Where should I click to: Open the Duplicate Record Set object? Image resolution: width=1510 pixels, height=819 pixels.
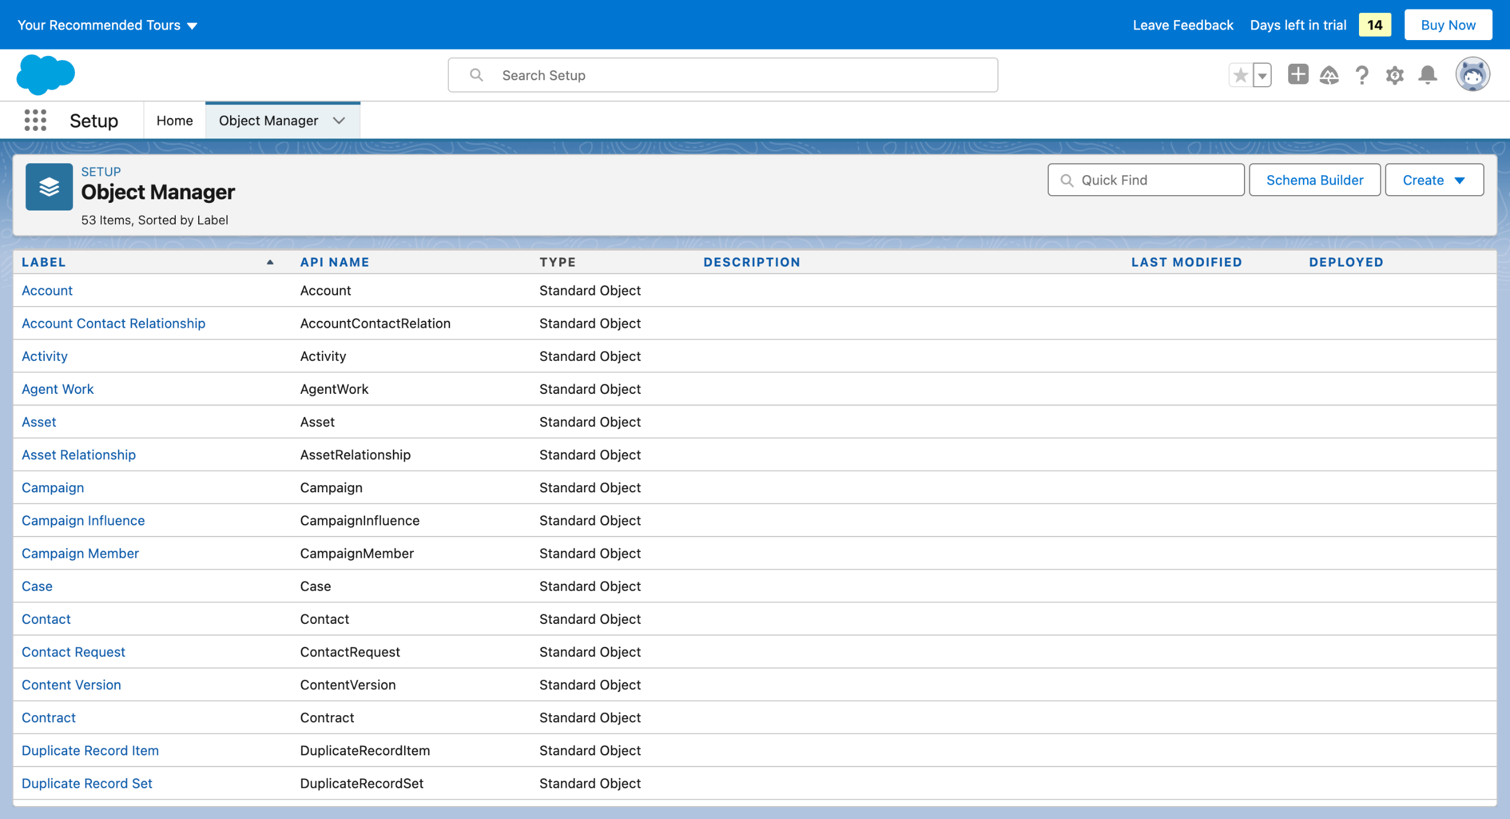pyautogui.click(x=87, y=784)
